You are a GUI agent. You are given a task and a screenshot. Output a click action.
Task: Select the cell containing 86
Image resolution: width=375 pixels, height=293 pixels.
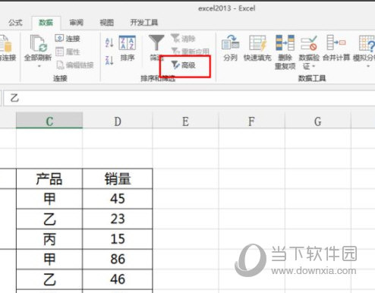(x=118, y=259)
